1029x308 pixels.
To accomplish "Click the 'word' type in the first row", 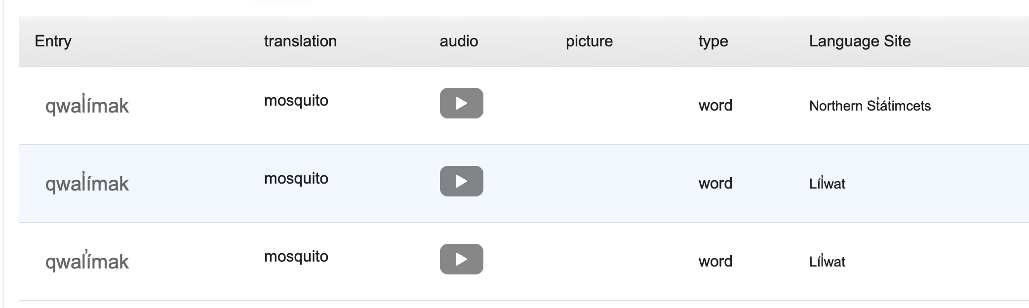I will pos(715,105).
